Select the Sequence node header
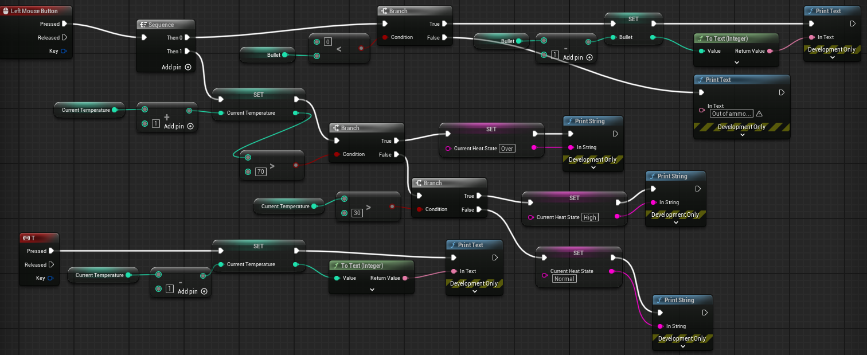 coord(166,25)
